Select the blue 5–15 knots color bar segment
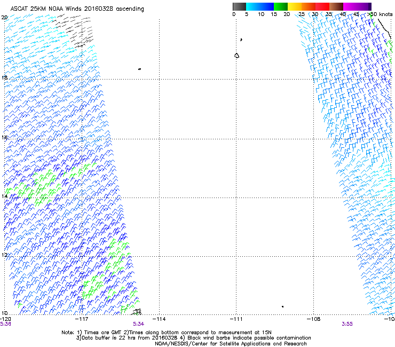The image size is (395, 347). (260, 6)
